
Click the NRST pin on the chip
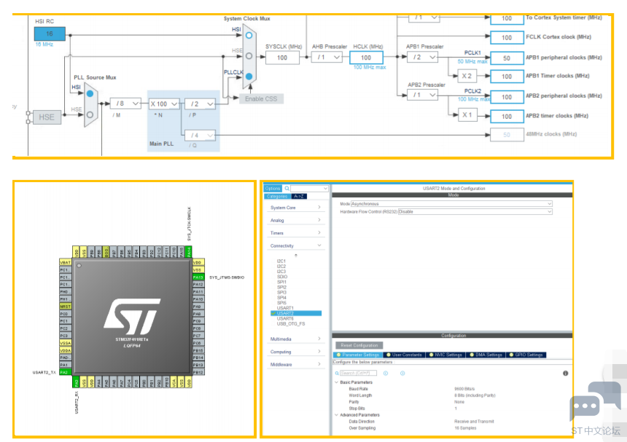65,307
